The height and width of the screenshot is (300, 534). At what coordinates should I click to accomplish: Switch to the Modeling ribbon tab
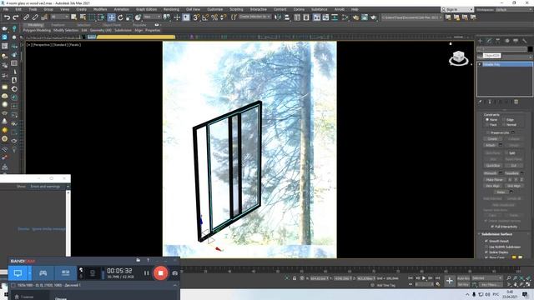[x=35, y=25]
